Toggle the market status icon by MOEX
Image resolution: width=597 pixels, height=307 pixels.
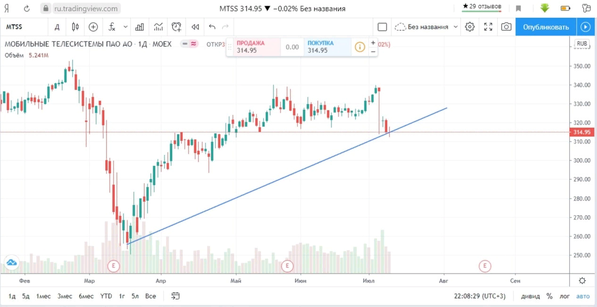click(x=189, y=44)
